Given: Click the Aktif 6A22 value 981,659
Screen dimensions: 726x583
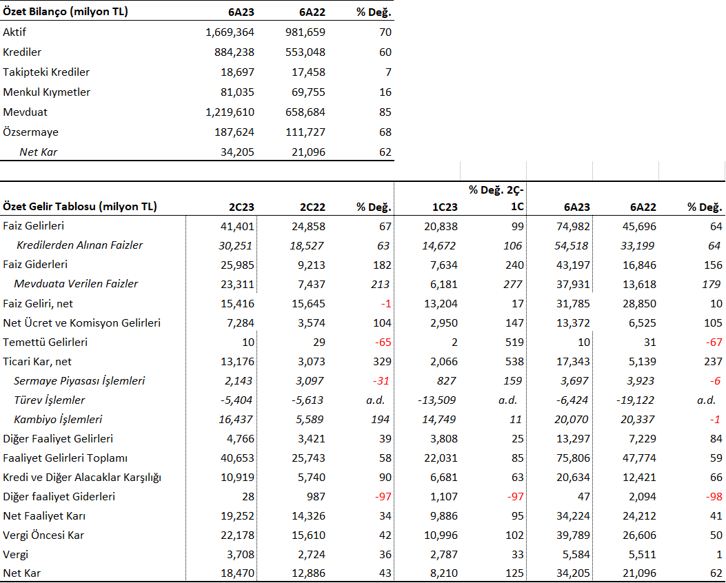Looking at the screenshot, I should [x=305, y=32].
